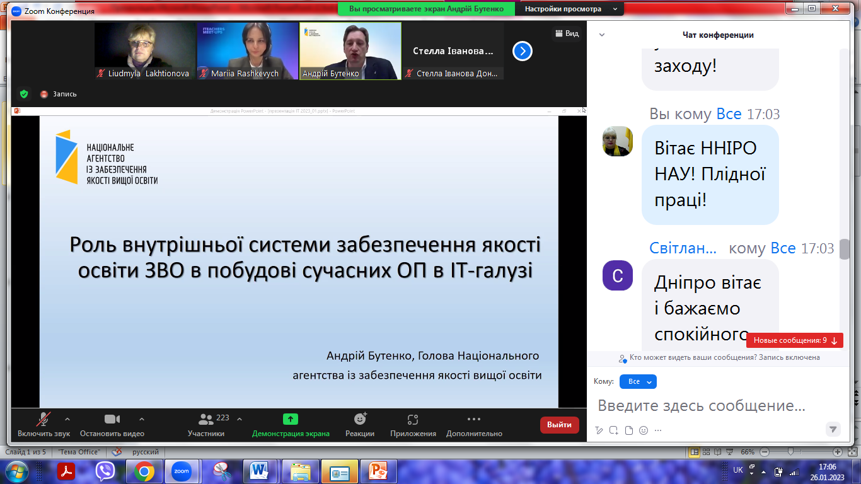Open the chat recipient dropdown labeled Все
Viewport: 861px width, 484px height.
638,381
